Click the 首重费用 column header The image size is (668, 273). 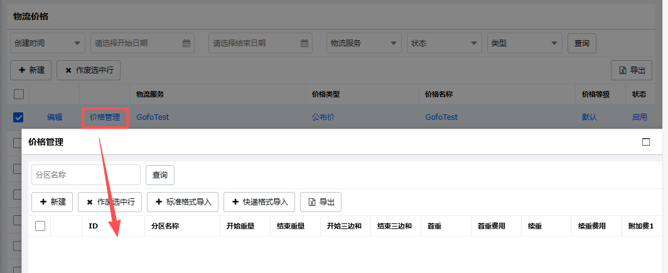pyautogui.click(x=491, y=226)
